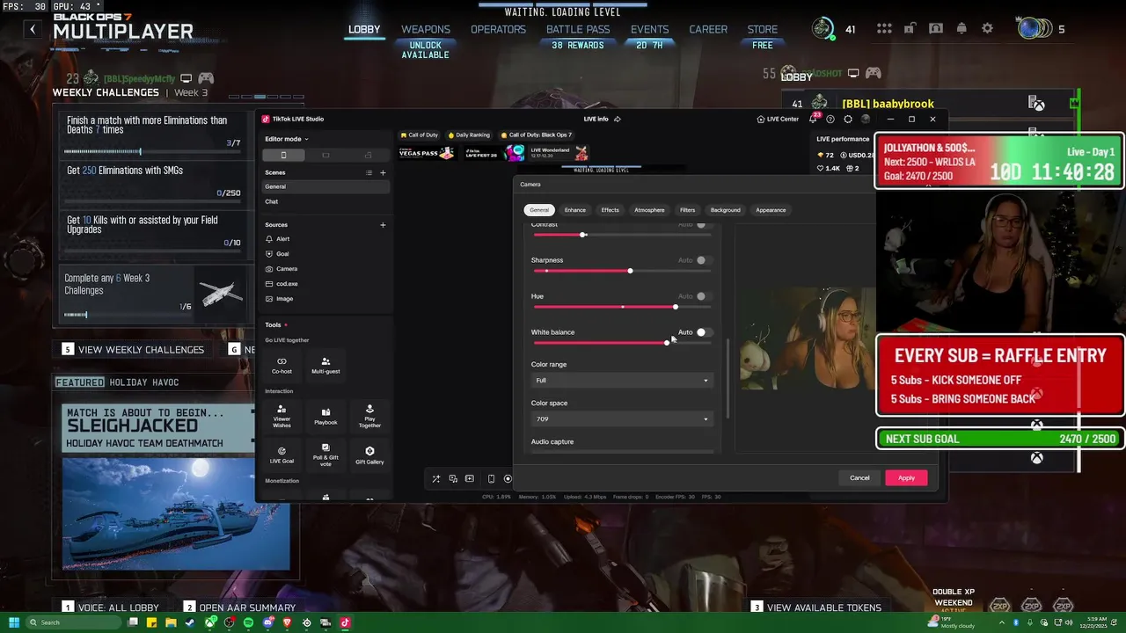Open the LIVE Goal tool
Image resolution: width=1126 pixels, height=633 pixels.
[281, 455]
